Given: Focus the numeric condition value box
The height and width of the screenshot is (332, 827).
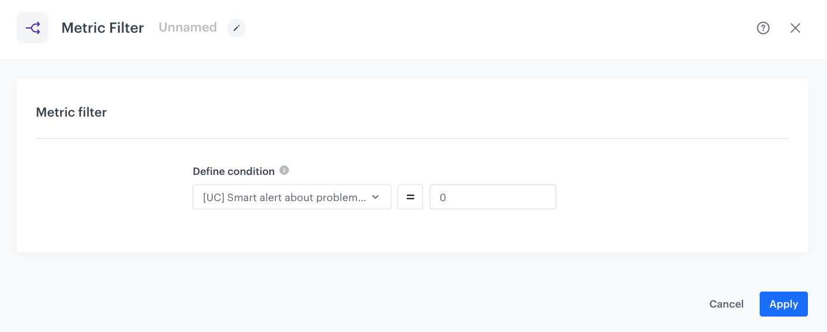Looking at the screenshot, I should click(493, 197).
